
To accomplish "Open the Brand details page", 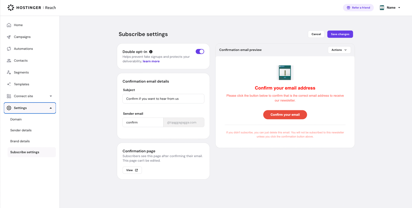I will point(20,141).
